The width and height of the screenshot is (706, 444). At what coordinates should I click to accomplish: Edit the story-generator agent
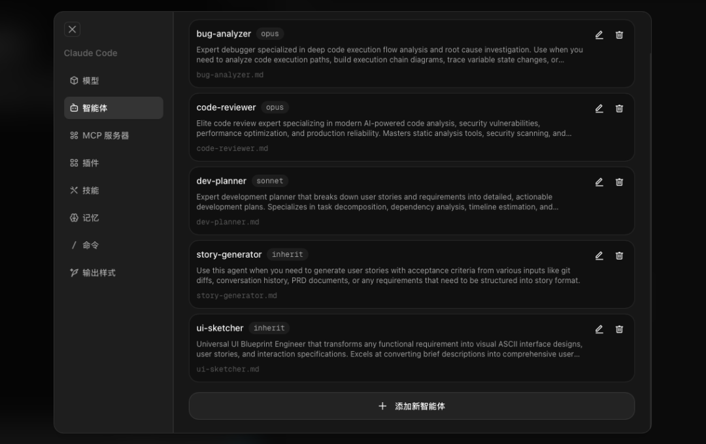599,256
